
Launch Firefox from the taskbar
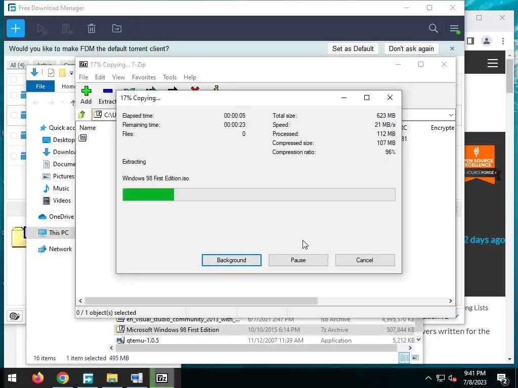[37, 378]
